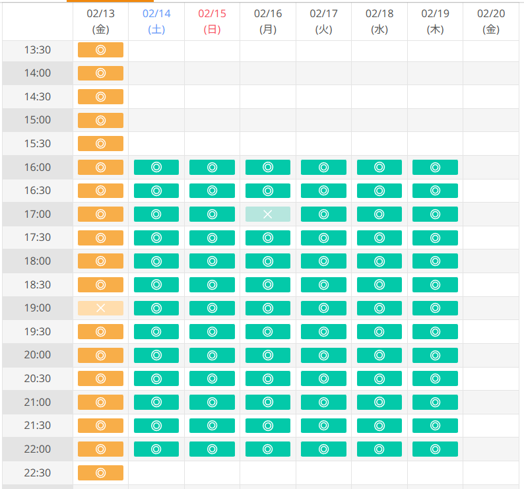
Task: Select the 22:00 slot on 02/19
Action: pyautogui.click(x=435, y=449)
